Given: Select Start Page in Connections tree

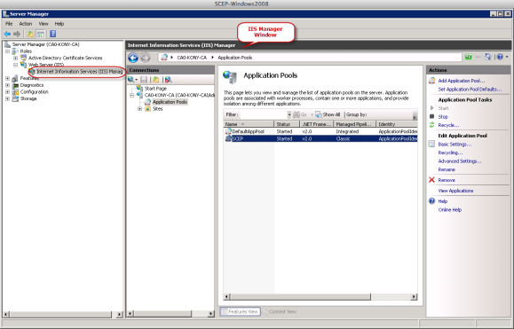Looking at the screenshot, I should pos(155,89).
